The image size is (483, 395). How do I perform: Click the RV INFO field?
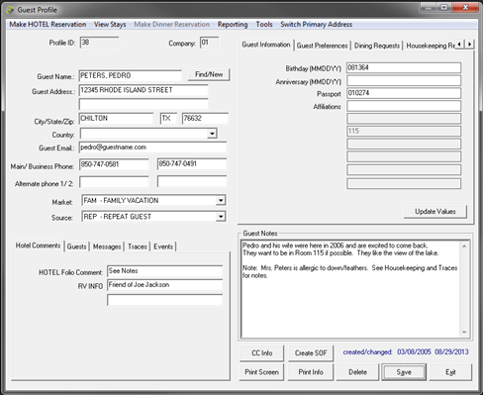coord(164,285)
